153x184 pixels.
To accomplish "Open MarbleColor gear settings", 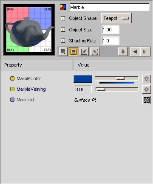I will tap(147, 79).
